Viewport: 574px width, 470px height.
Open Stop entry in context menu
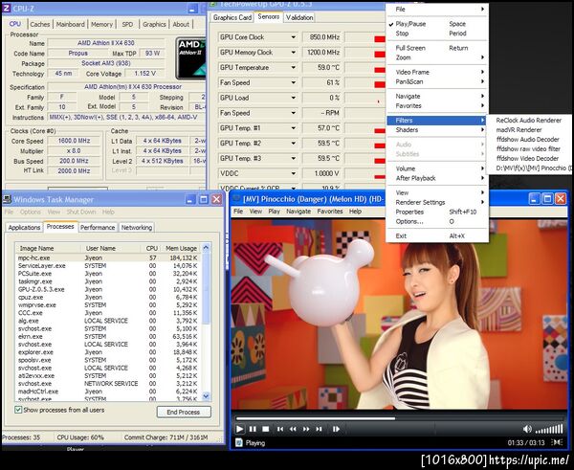[437, 34]
